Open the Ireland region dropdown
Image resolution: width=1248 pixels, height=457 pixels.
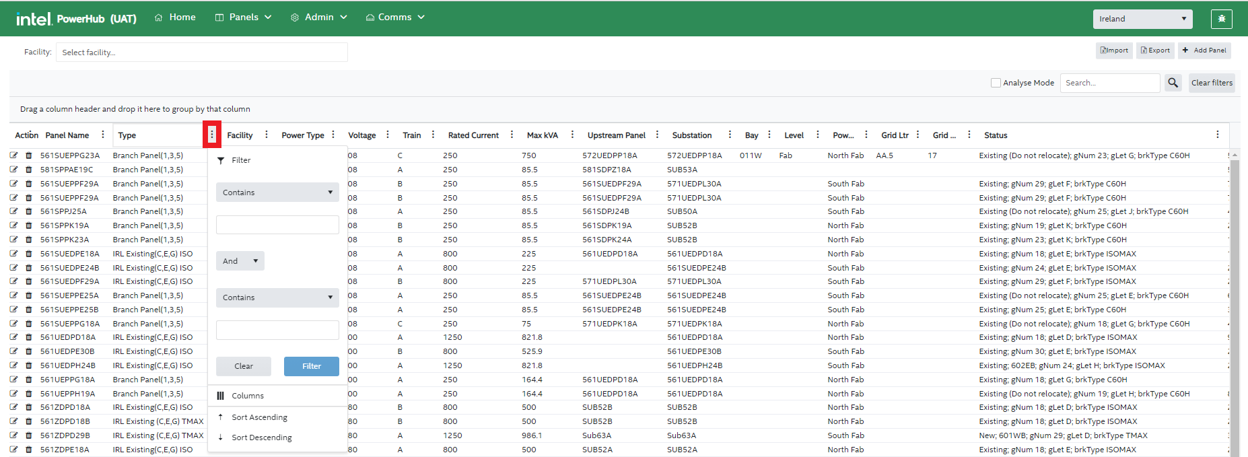pyautogui.click(x=1142, y=19)
